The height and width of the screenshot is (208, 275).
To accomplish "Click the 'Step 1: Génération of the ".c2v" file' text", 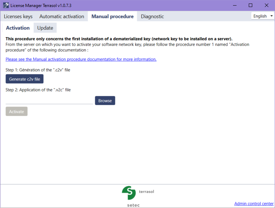I will (x=38, y=70).
